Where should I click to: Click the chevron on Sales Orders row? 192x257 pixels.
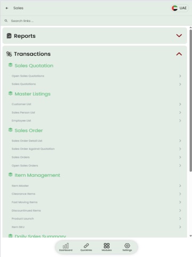point(180,157)
